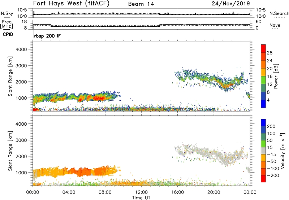Click '4000' on the power panel axis
The height and width of the screenshot is (200, 289).
pos(21,49)
